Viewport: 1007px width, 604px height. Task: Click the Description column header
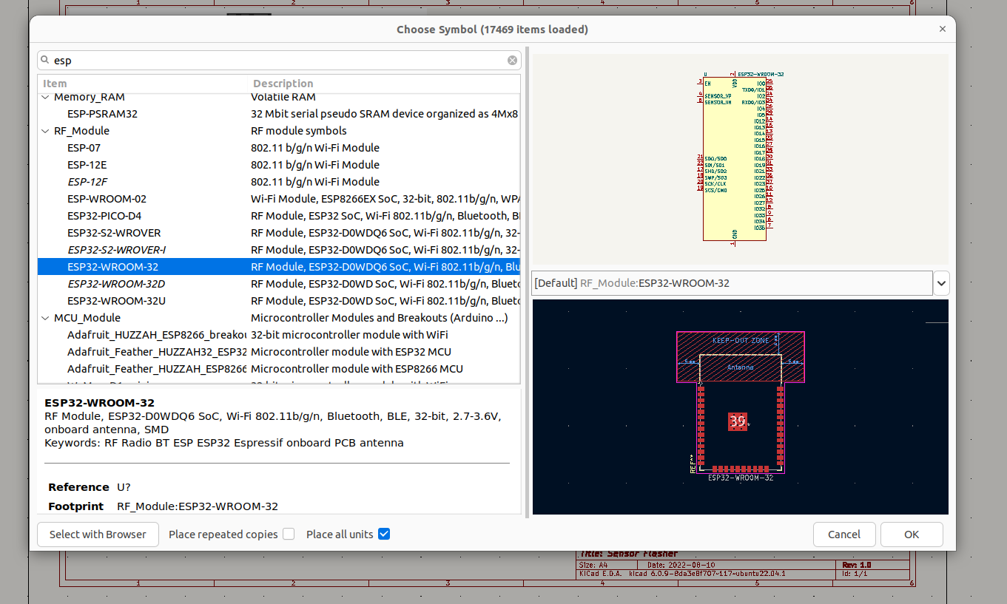coord(283,84)
